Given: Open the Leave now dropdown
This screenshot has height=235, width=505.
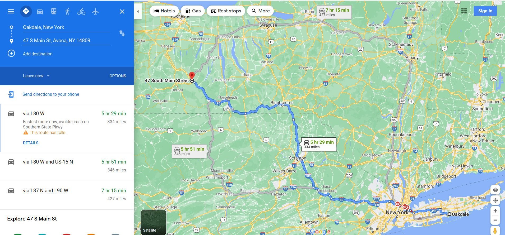Looking at the screenshot, I should [36, 76].
